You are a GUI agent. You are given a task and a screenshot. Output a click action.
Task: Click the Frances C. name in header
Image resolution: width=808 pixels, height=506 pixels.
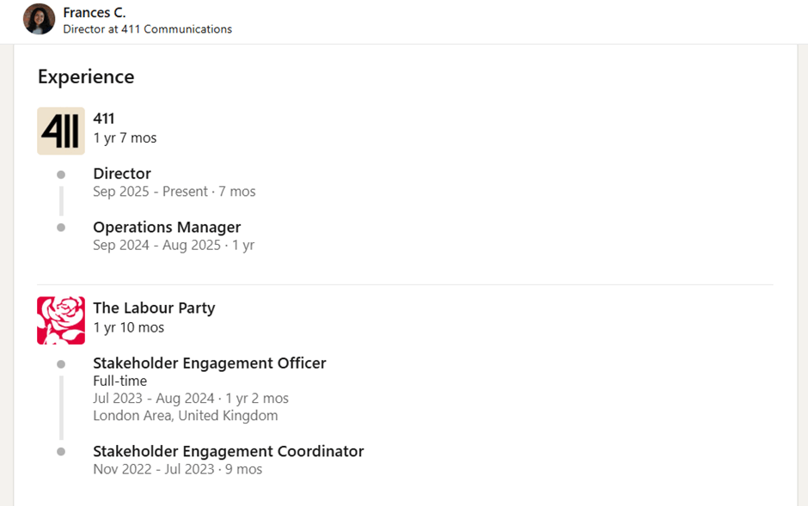[x=95, y=12]
